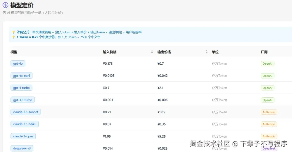Click Anthropic tag in claude-3.5-sonnet row
The height and width of the screenshot is (152, 292).
point(269,112)
